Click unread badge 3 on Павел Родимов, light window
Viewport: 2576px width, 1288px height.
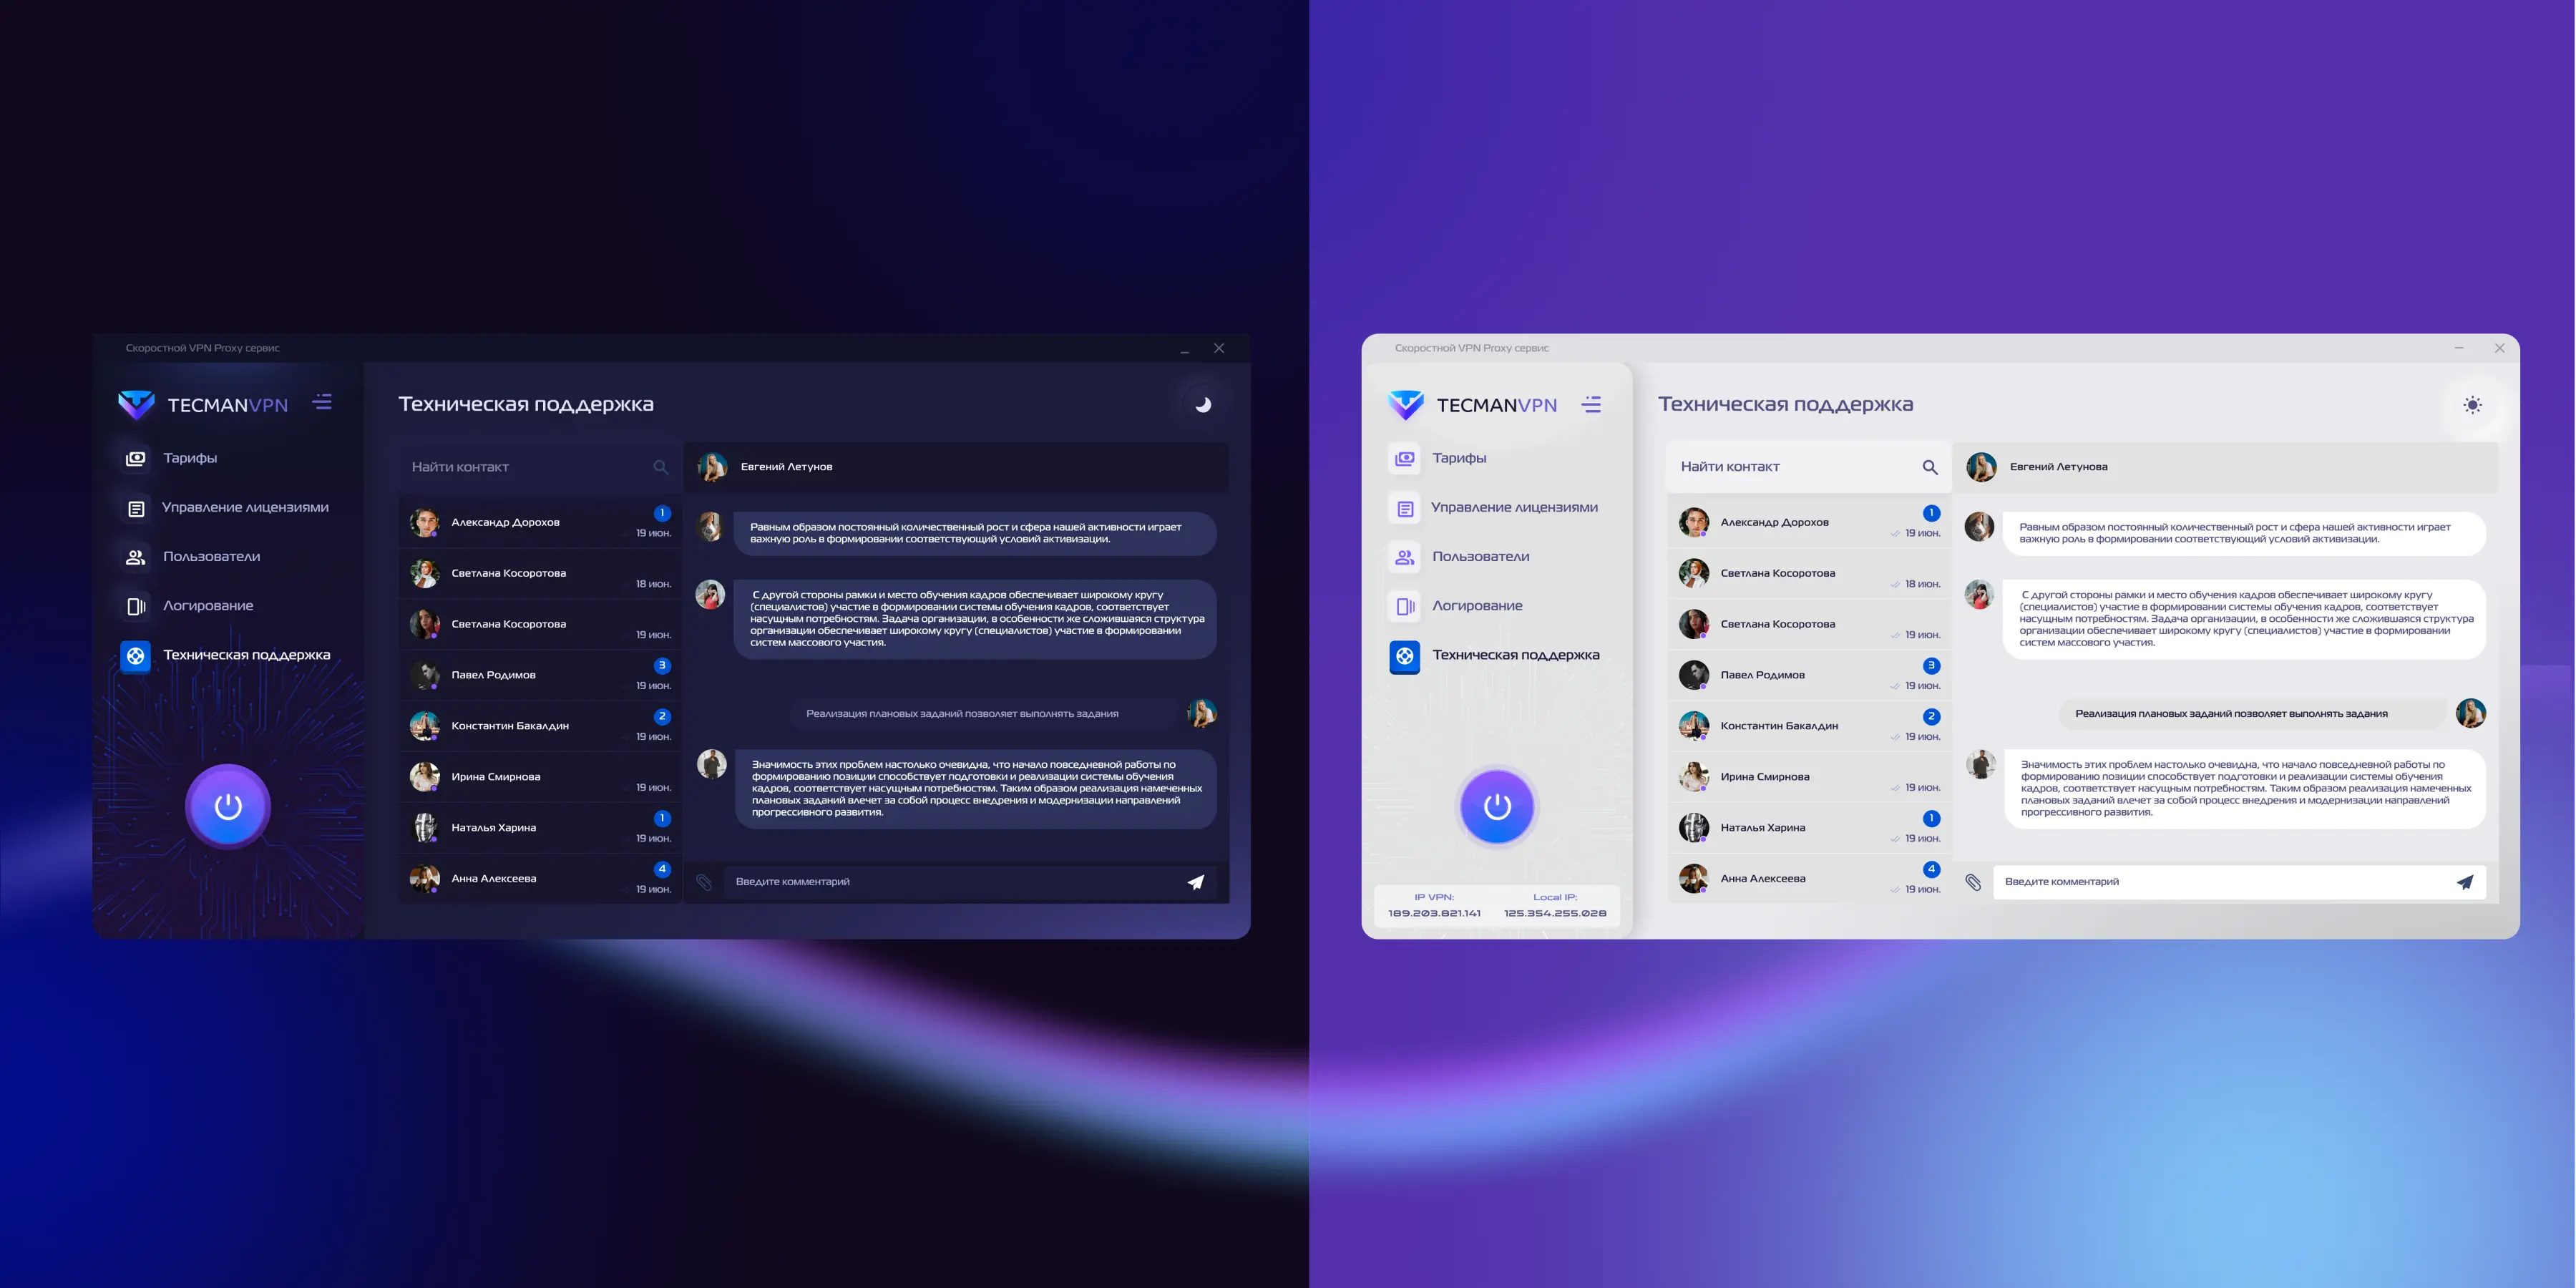click(x=1931, y=666)
